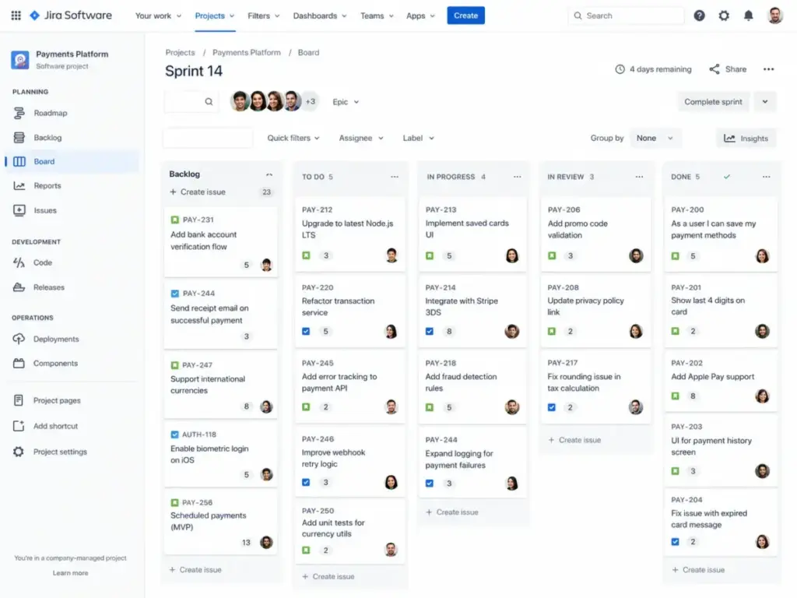Click the Complete sprint button
Viewport: 797px width, 598px height.
point(713,102)
